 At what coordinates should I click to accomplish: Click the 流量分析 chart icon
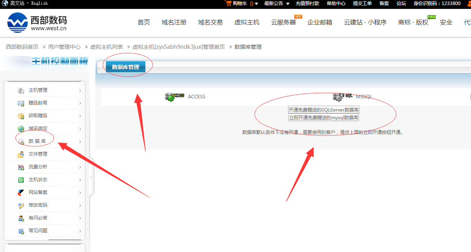tap(21, 167)
